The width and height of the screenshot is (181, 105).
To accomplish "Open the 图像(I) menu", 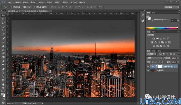I will tap(26, 2).
